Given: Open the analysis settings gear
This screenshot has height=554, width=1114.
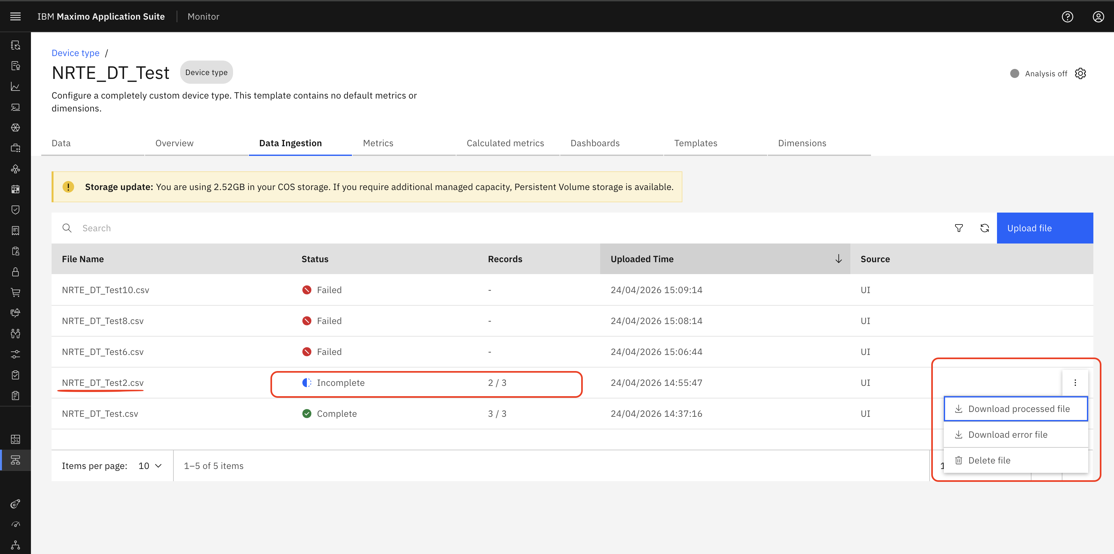Looking at the screenshot, I should tap(1080, 73).
